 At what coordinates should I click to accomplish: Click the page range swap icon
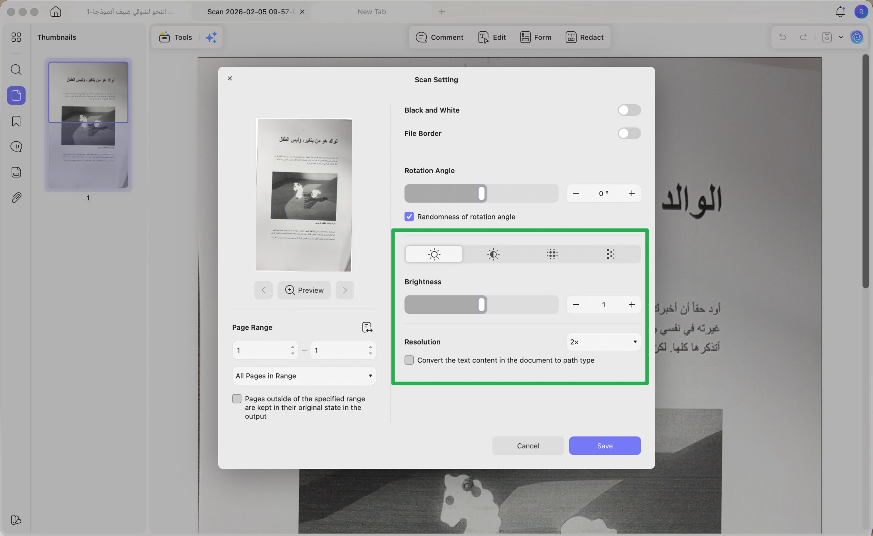pyautogui.click(x=367, y=327)
